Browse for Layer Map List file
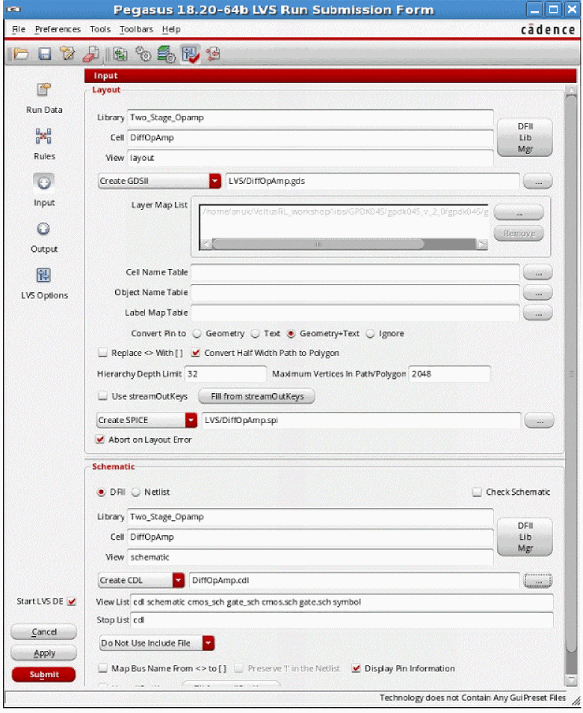This screenshot has height=713, width=583. coord(519,212)
